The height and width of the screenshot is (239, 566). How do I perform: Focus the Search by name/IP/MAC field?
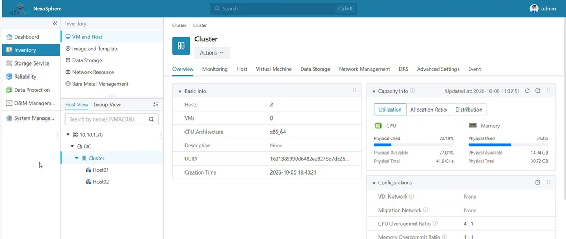(x=112, y=119)
